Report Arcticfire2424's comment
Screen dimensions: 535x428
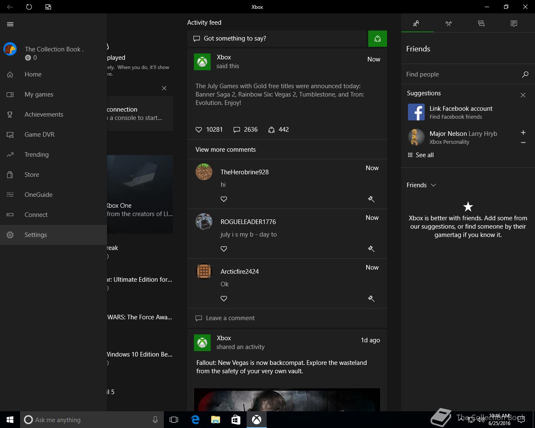click(x=371, y=298)
